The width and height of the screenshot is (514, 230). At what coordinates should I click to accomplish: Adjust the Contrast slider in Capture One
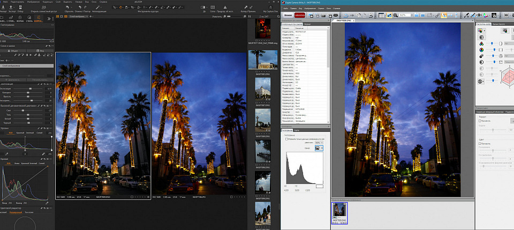click(28, 93)
